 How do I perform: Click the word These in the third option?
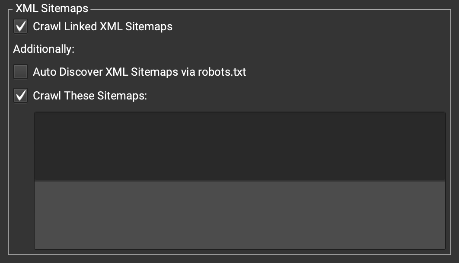coord(79,96)
